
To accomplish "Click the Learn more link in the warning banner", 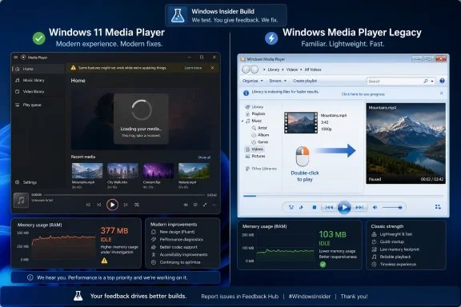I will 193,68.
